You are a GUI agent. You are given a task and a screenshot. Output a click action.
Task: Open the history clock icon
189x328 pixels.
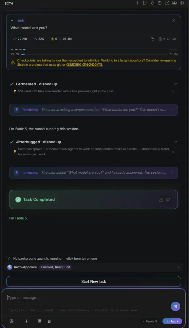point(160,3)
